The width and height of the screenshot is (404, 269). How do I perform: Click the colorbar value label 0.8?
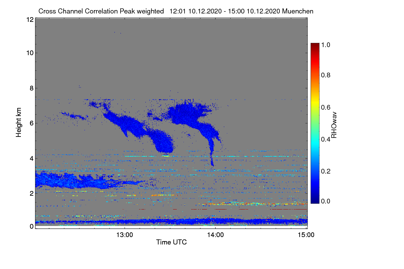point(326,75)
